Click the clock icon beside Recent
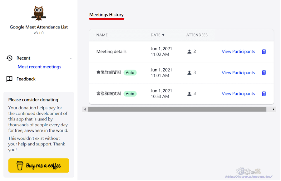This screenshot has height=181, width=281. click(x=9, y=58)
